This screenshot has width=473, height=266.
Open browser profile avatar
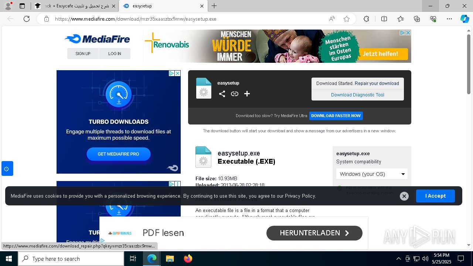pos(8,6)
